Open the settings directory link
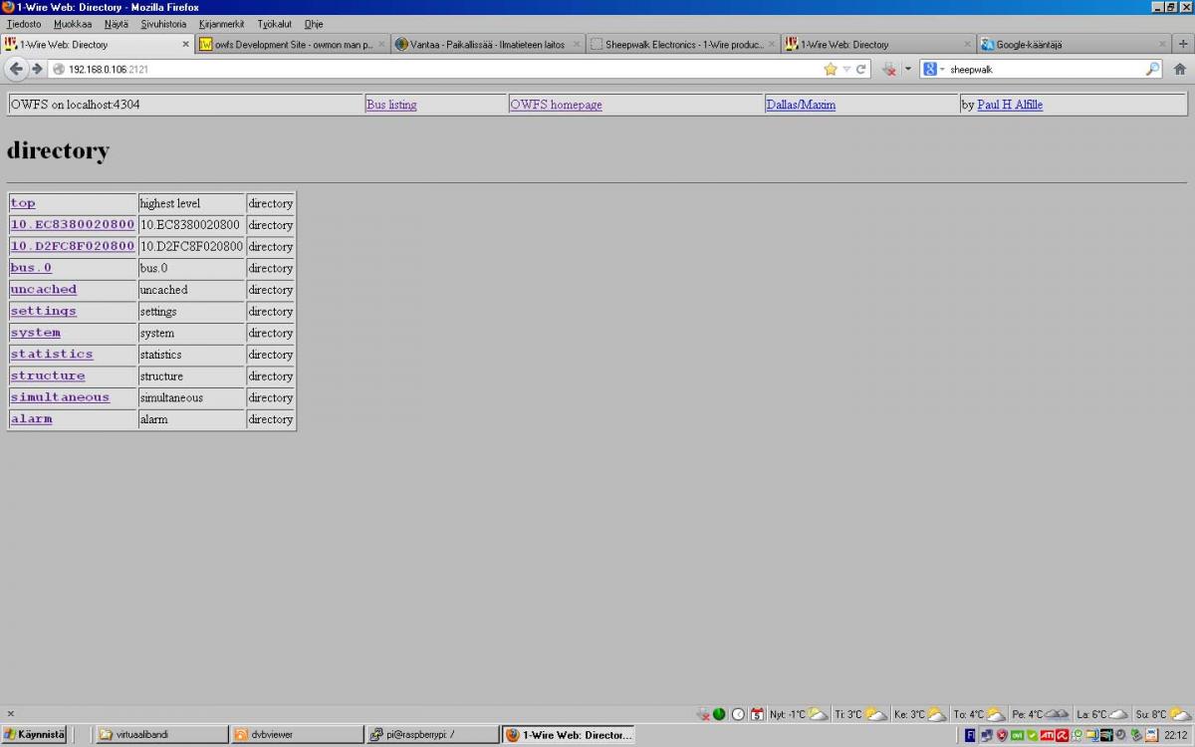 (x=44, y=311)
